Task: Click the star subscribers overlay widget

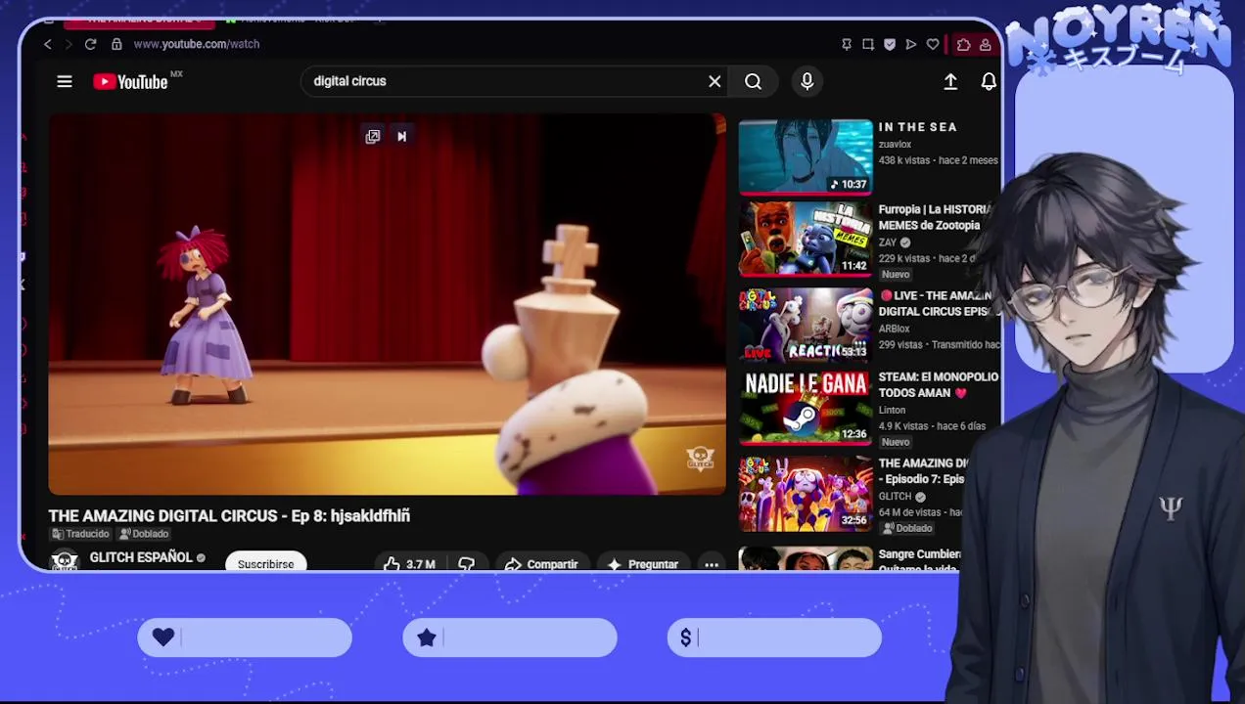Action: [510, 638]
